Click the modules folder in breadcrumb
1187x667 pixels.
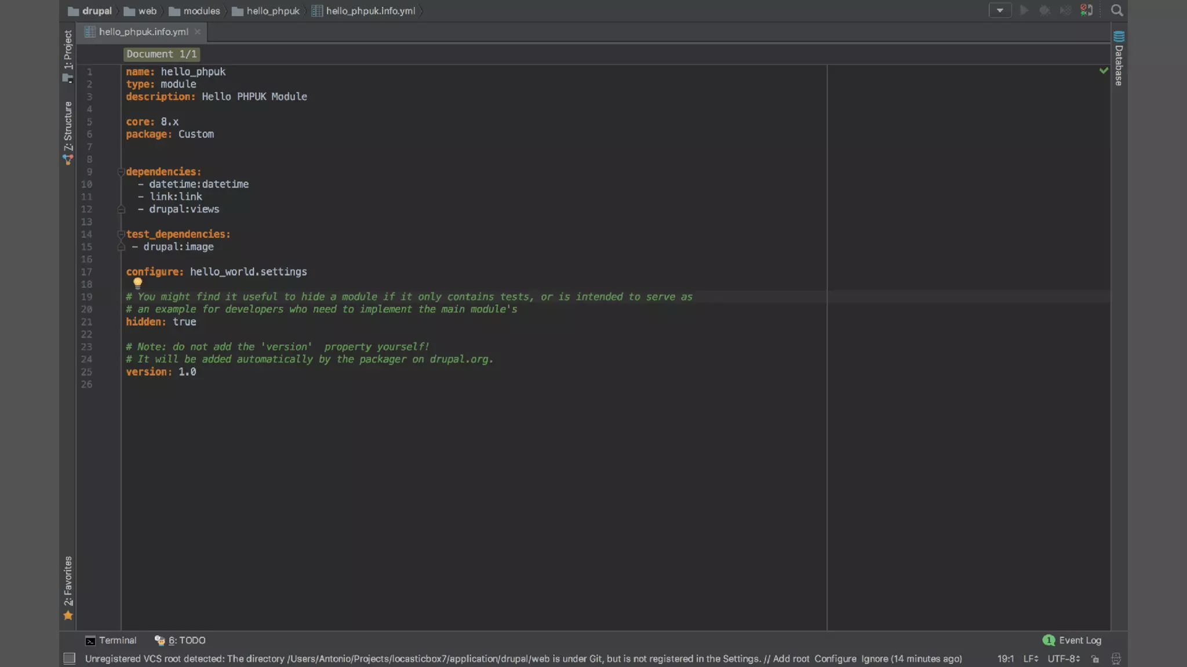[x=194, y=11]
